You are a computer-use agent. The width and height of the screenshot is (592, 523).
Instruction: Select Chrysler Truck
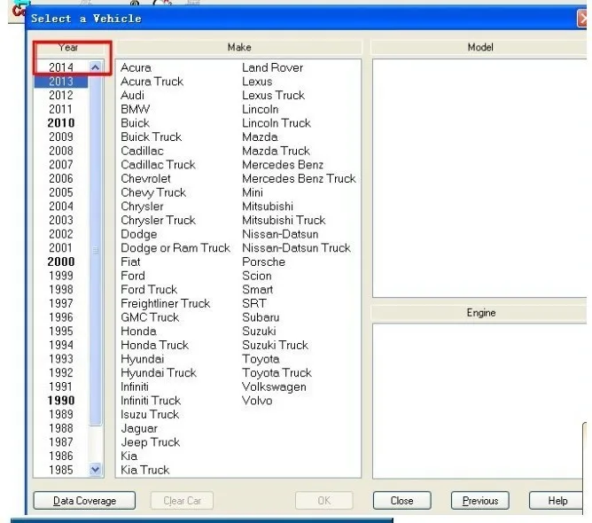click(159, 220)
